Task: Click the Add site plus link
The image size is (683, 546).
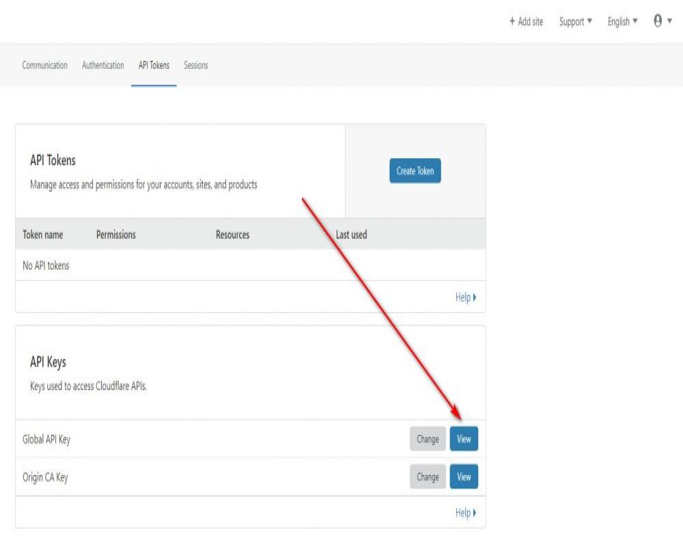Action: pyautogui.click(x=526, y=22)
